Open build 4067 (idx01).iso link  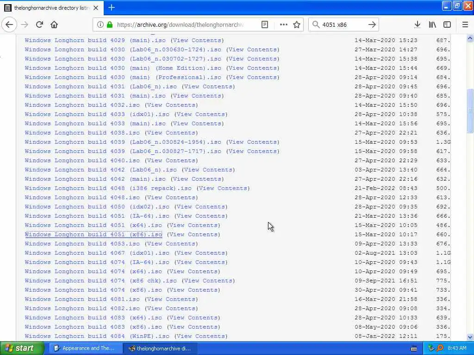97,253
